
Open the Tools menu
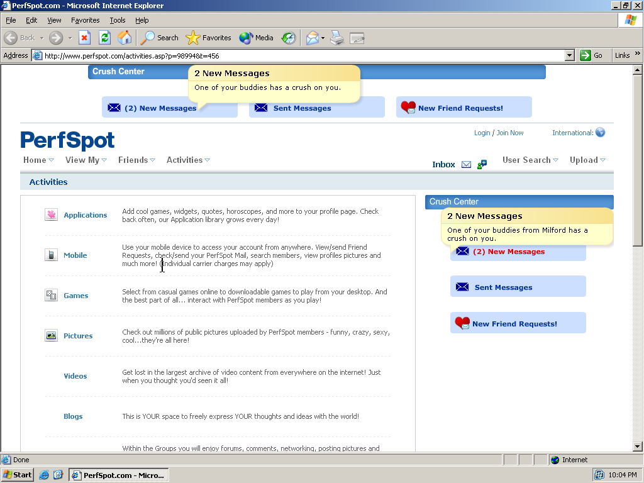118,20
